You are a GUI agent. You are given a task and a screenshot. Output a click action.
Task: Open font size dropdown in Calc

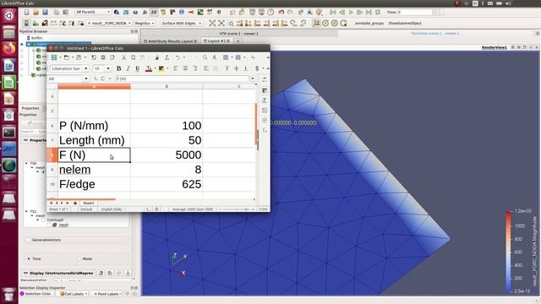click(108, 68)
